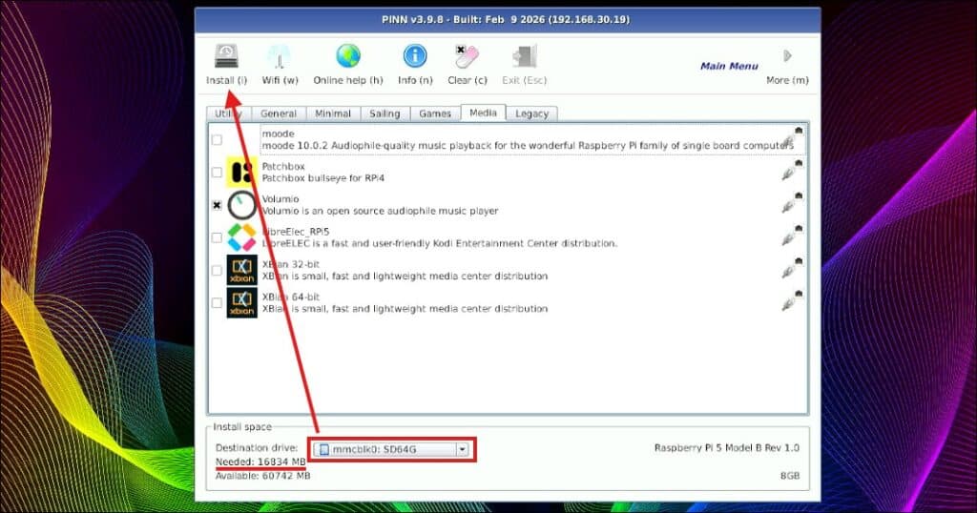
Task: Click the Main Menu label
Action: coord(729,66)
